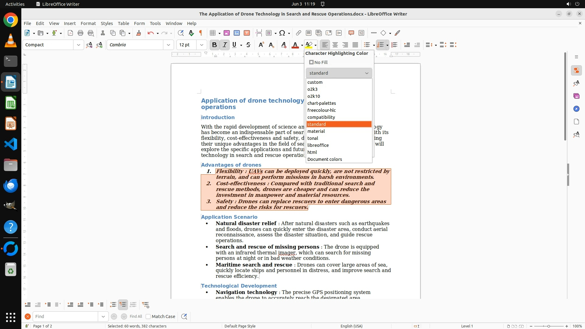Screen dimensions: 585x329
Task: Click the Find All button
Action: coord(136,317)
